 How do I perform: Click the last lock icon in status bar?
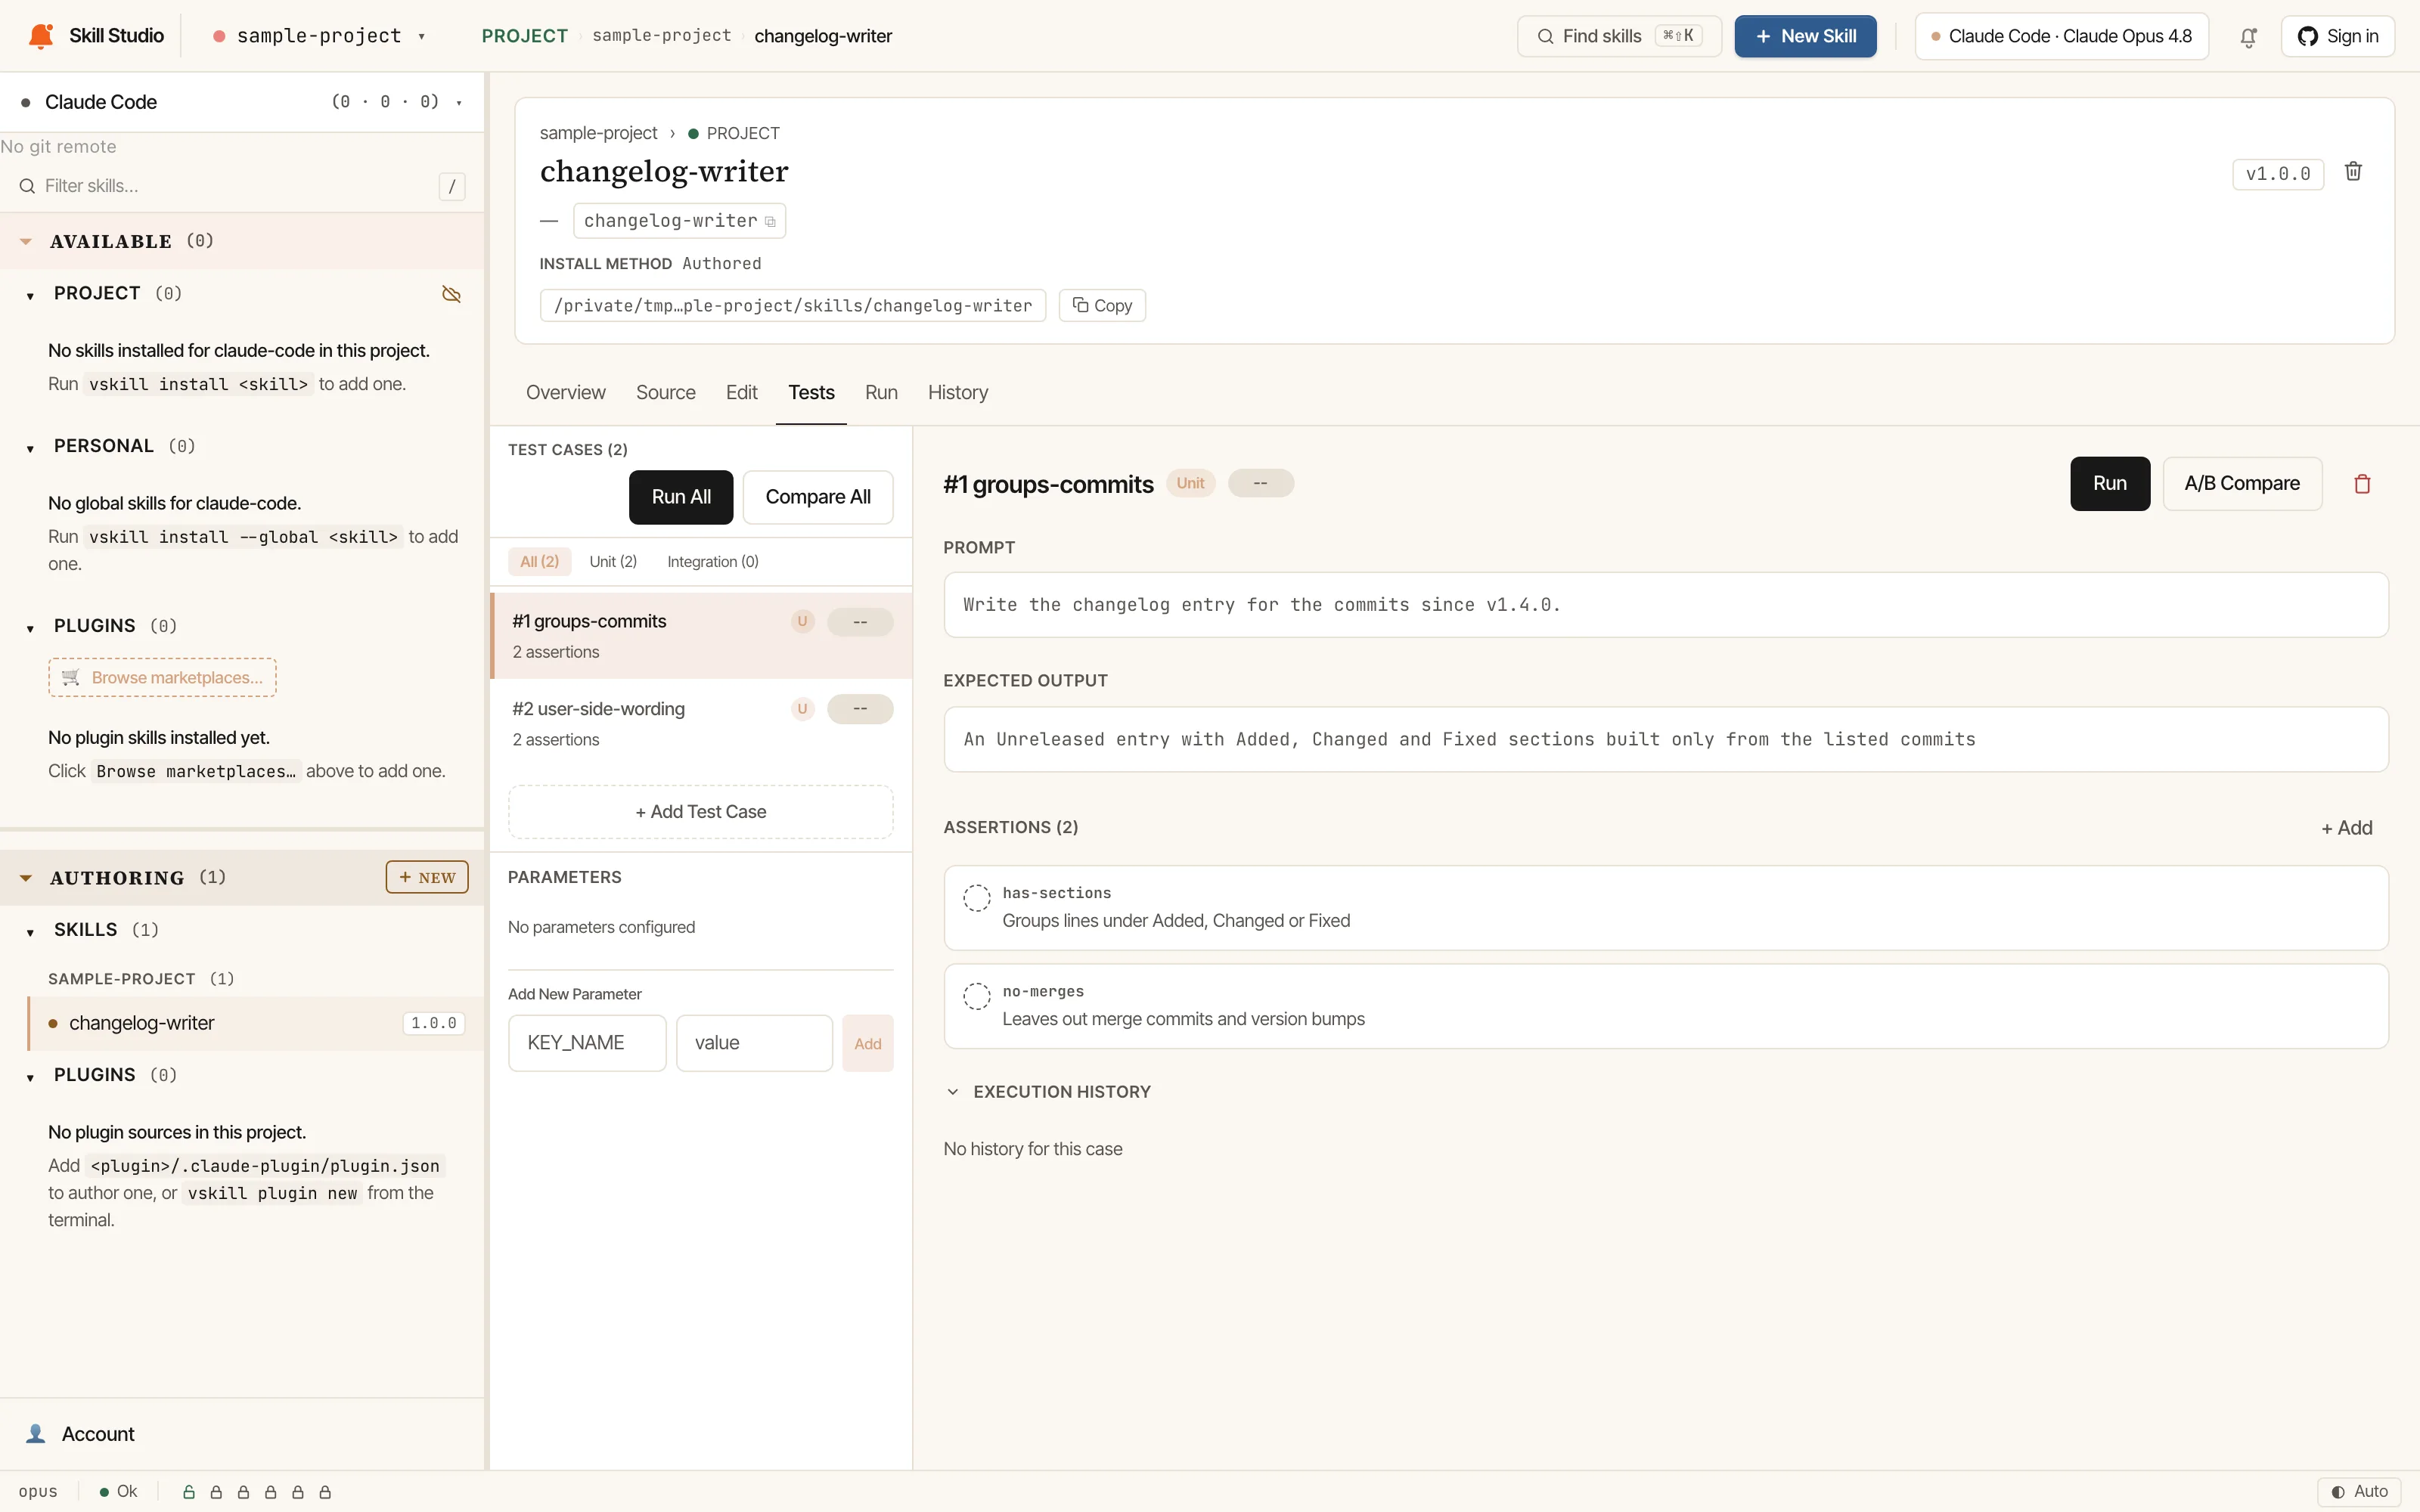click(x=325, y=1492)
